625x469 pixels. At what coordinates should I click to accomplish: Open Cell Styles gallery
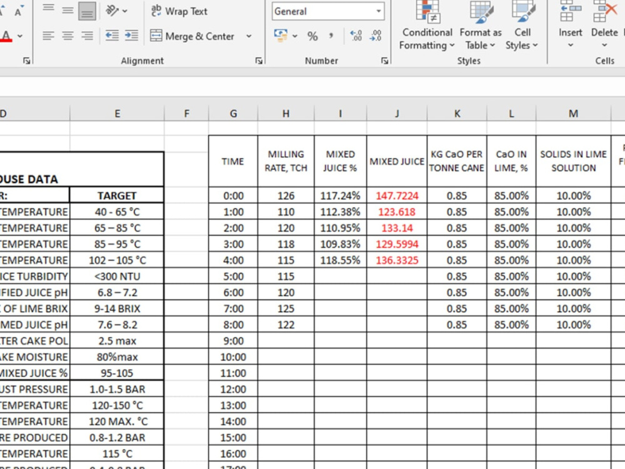[522, 26]
